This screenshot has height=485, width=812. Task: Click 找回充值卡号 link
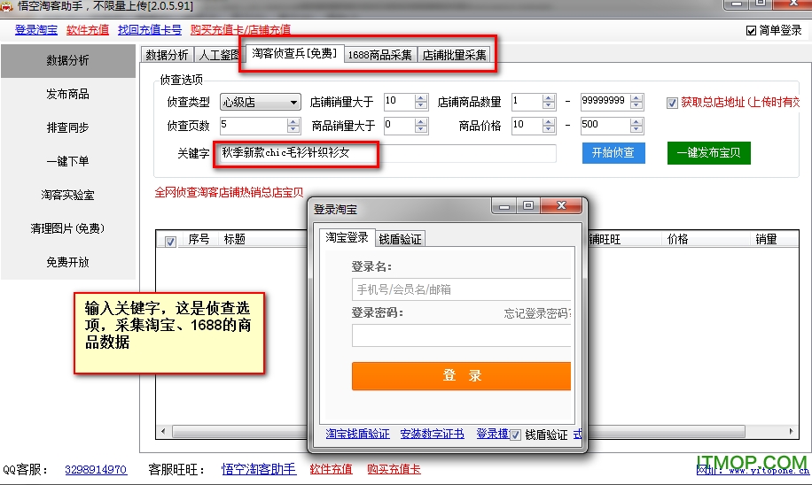click(x=150, y=30)
